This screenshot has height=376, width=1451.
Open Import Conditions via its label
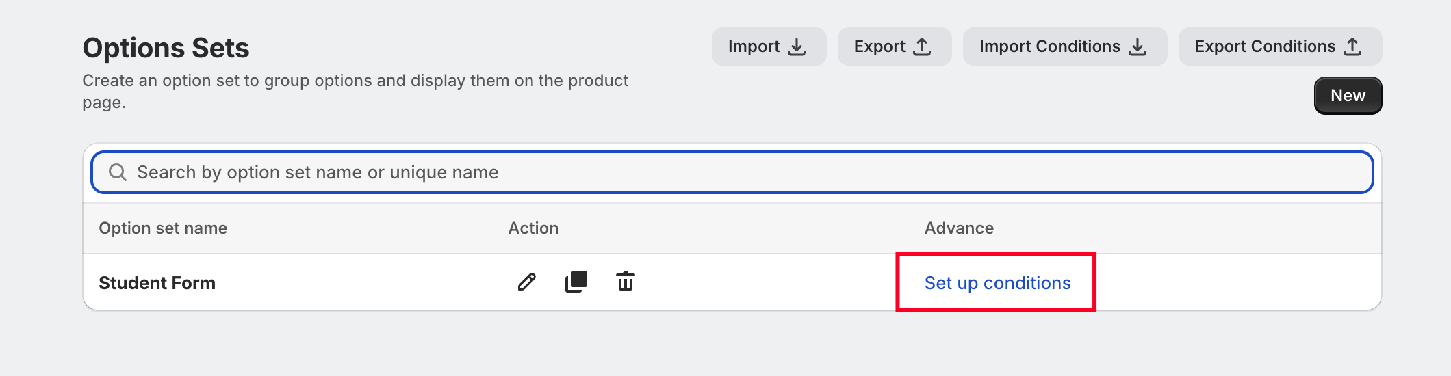tap(1049, 46)
